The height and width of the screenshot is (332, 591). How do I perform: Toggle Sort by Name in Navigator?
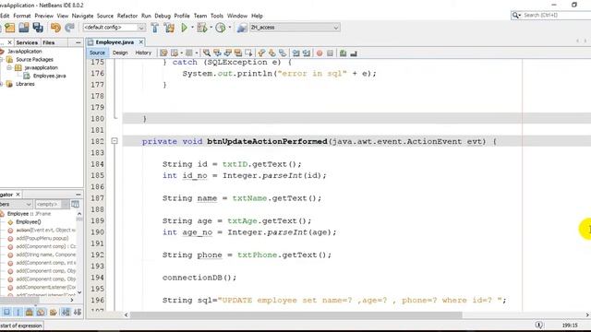[66, 312]
